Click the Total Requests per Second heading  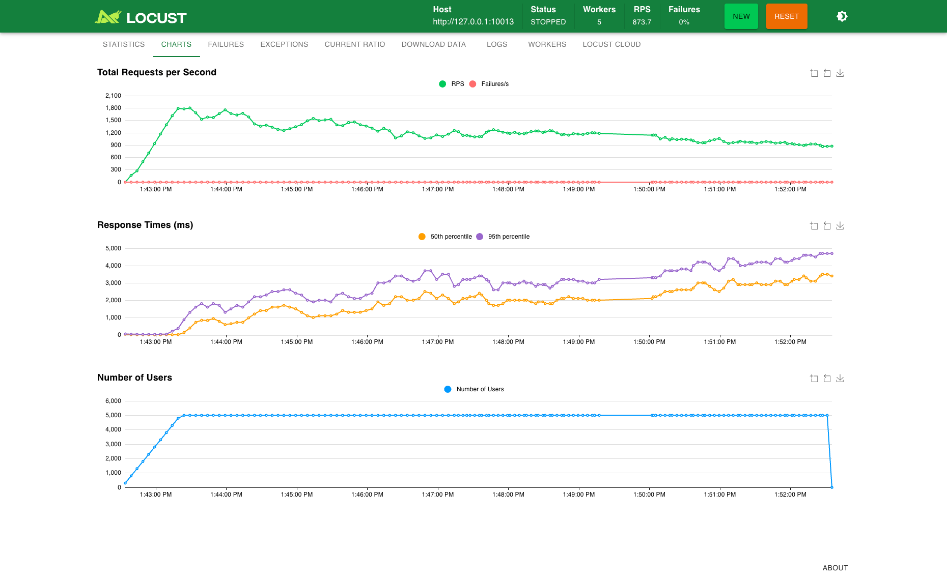[x=157, y=72]
